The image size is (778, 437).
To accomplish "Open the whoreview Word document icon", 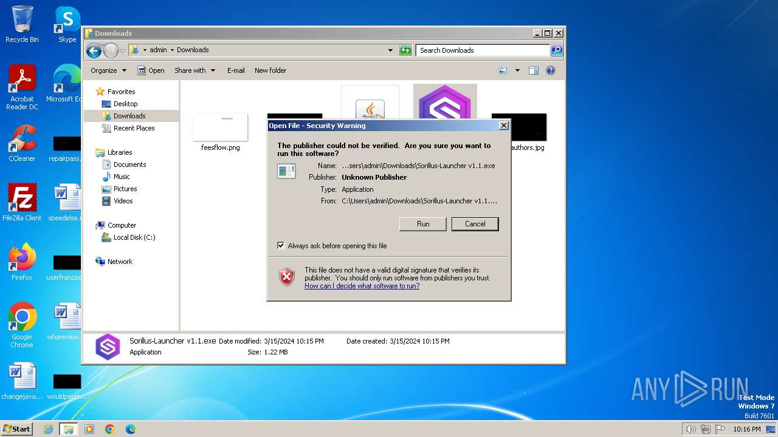I will (64, 321).
